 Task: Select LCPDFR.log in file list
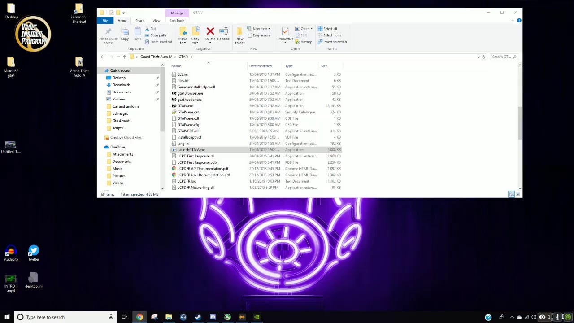(187, 181)
